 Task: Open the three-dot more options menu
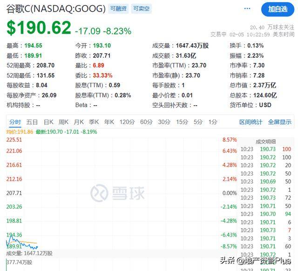[247, 8]
